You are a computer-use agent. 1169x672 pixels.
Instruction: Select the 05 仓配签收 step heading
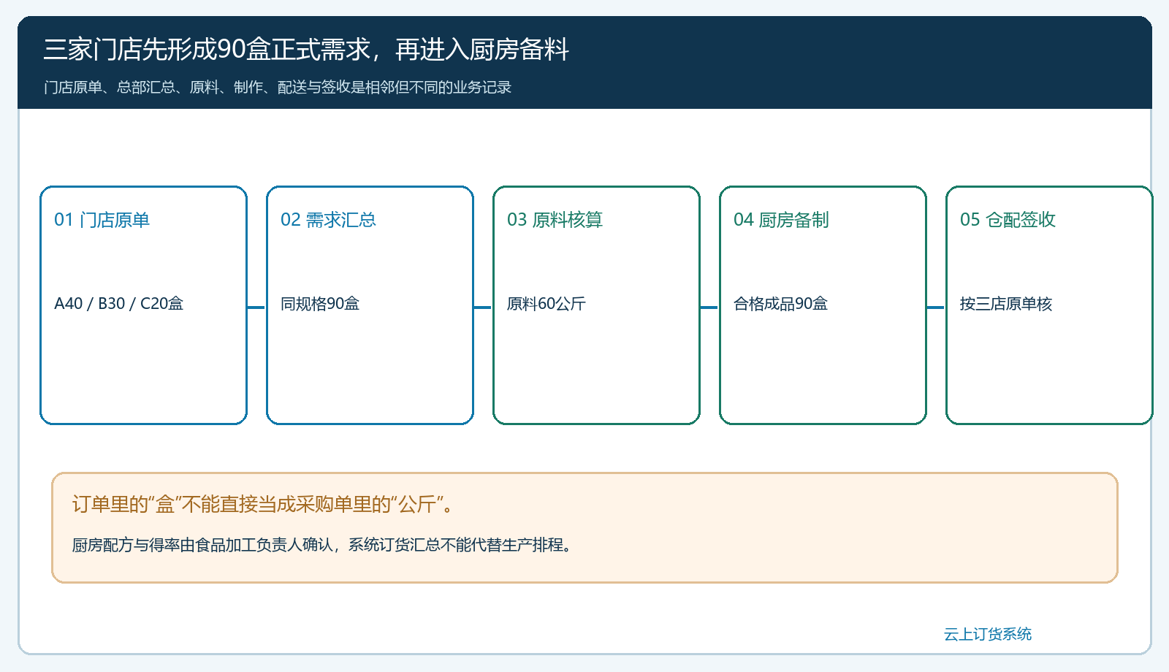[1008, 220]
